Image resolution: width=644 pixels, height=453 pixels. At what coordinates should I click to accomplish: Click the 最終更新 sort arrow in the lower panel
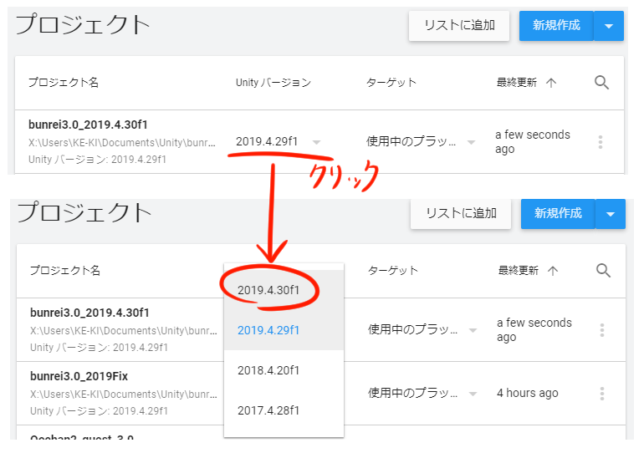pos(553,270)
